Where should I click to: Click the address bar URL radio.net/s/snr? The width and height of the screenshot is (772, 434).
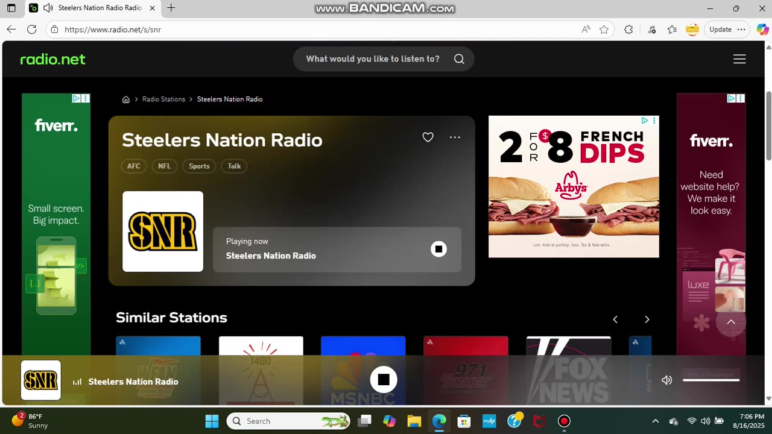coord(113,30)
